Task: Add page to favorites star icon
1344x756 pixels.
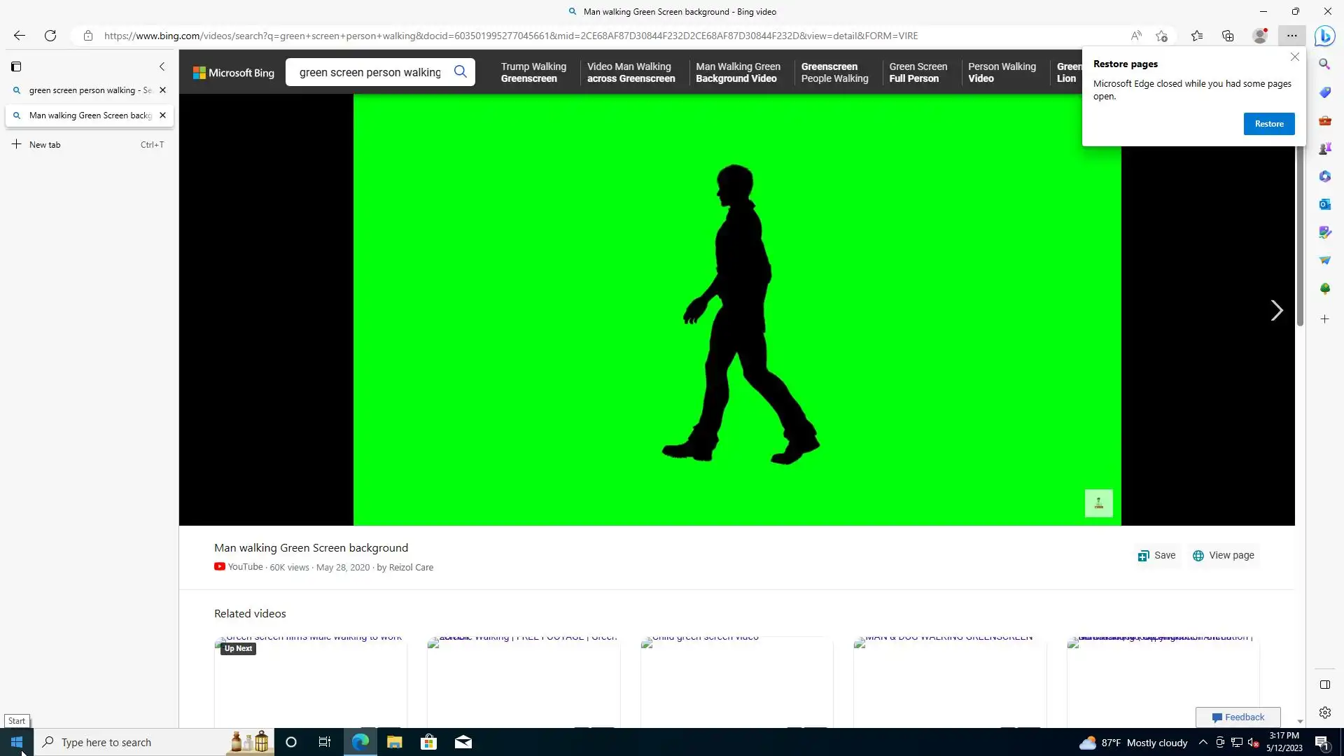Action: point(1162,36)
